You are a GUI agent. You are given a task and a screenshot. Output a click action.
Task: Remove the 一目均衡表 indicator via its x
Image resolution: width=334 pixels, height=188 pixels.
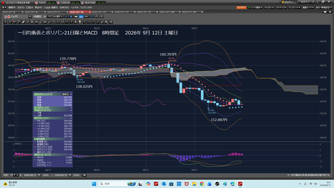(71, 139)
